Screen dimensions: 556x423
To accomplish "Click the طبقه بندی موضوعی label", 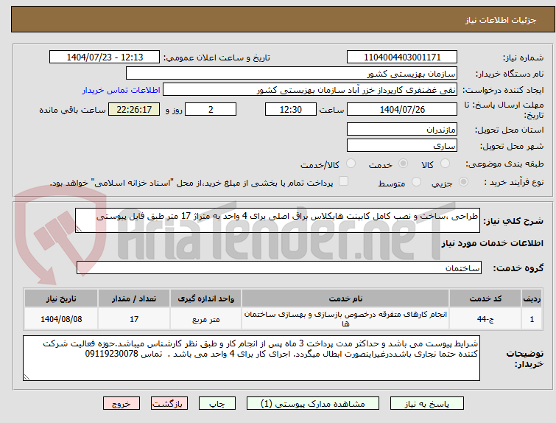I will pos(504,164).
